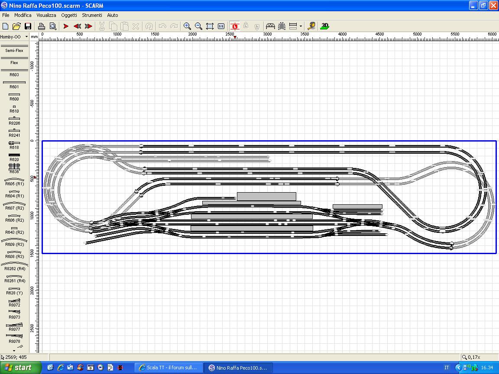Set zoom to 1:1 scale
This screenshot has height=374, width=499.
point(221,26)
